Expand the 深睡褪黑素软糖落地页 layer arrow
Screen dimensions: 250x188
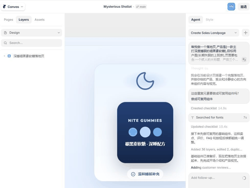[x=4, y=56]
